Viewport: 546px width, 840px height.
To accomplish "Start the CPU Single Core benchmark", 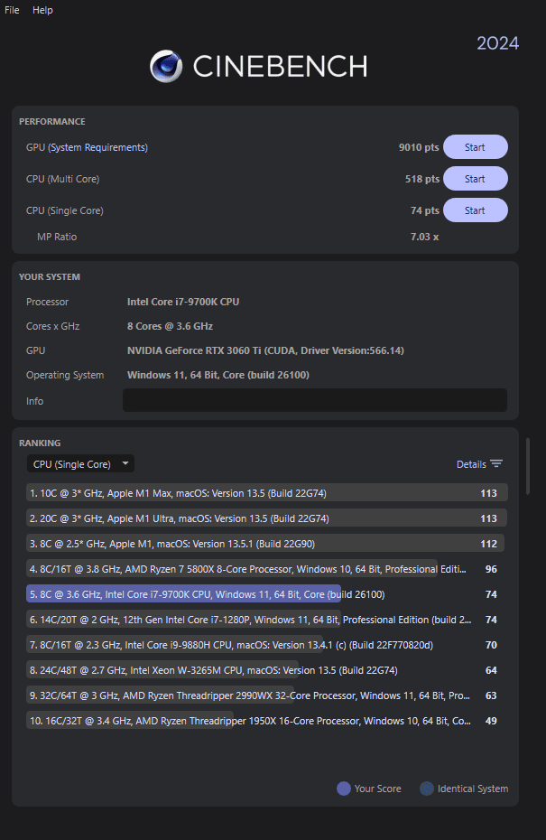I will pos(476,210).
